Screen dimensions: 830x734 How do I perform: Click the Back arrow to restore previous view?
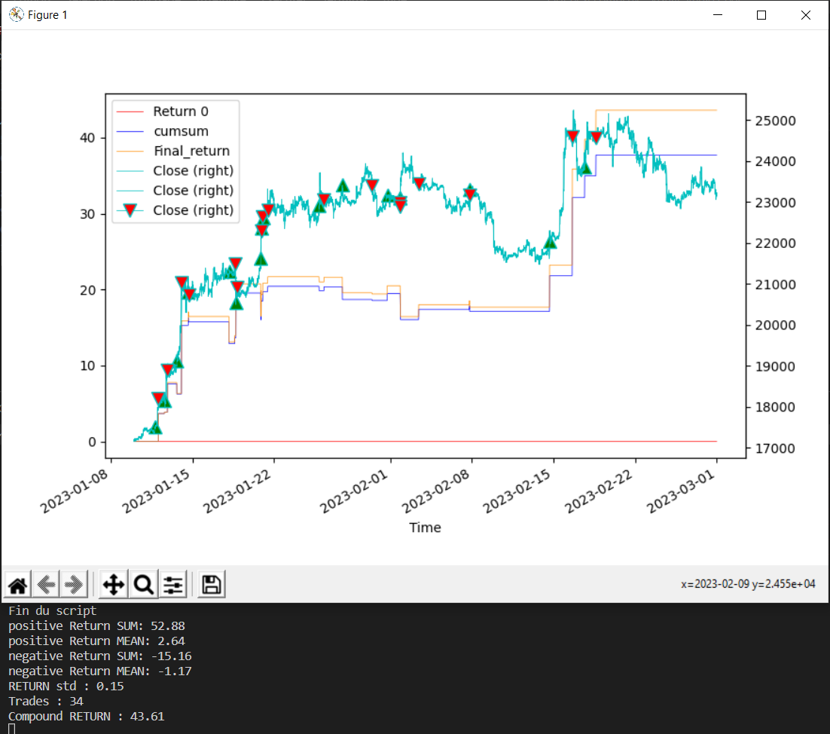[x=45, y=584]
